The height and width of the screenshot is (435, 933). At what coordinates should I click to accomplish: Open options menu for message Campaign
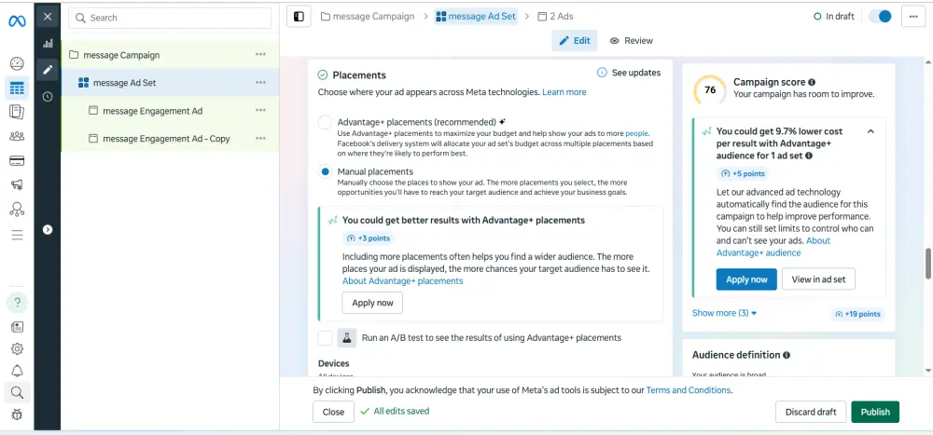261,55
